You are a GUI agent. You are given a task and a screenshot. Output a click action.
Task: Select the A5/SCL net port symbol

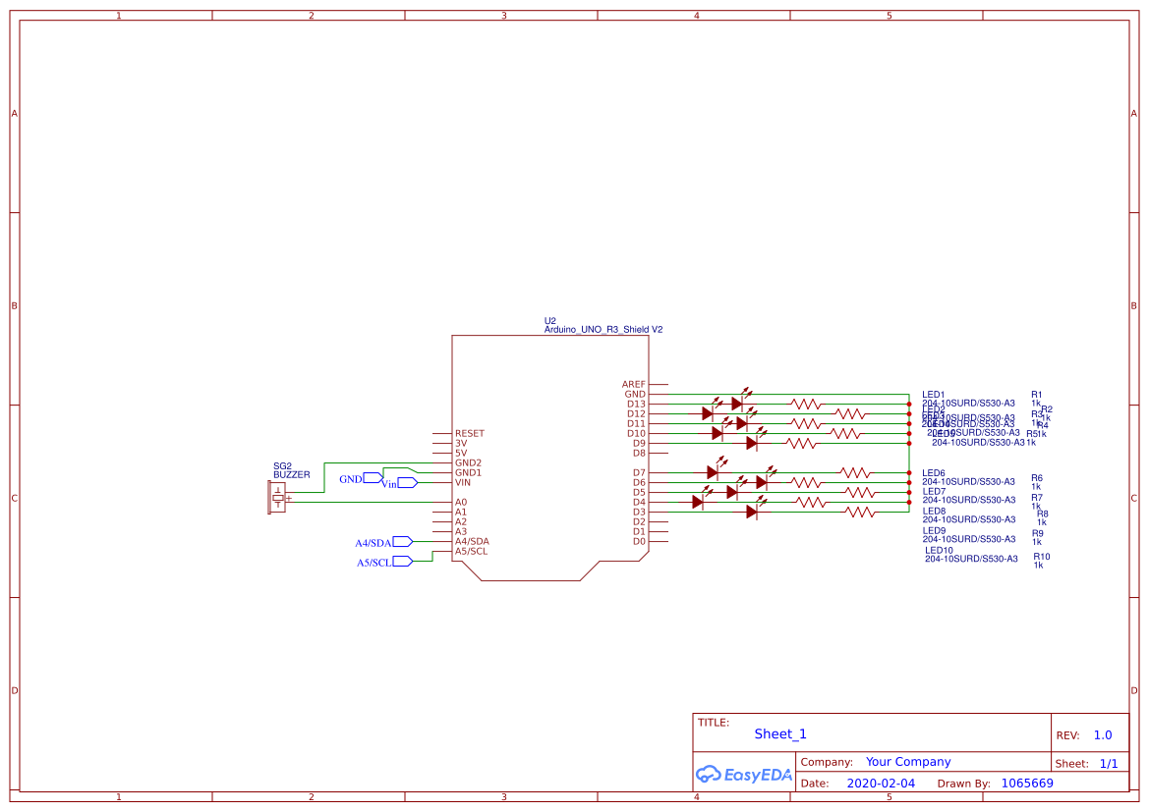[401, 561]
